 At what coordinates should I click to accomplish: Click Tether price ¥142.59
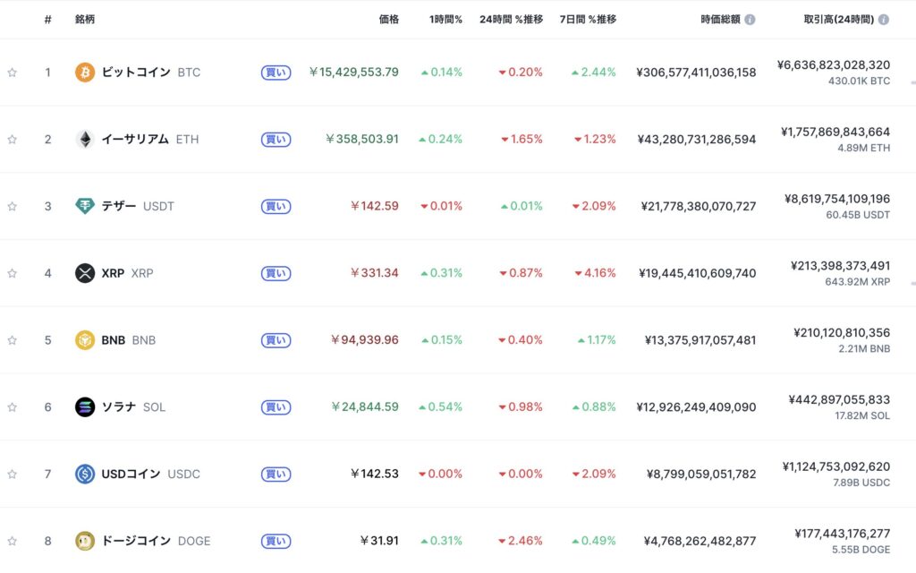pos(375,206)
